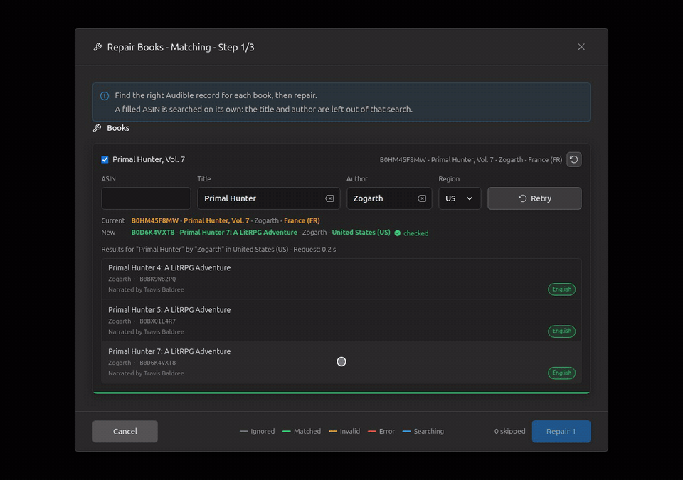This screenshot has height=480, width=683.
Task: Click ASIN B0D6K4VXT8 in third result row
Action: [158, 363]
